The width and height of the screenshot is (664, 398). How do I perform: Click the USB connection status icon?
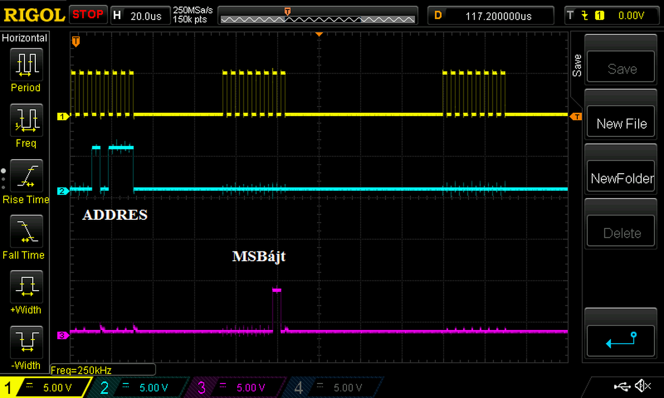tap(621, 386)
